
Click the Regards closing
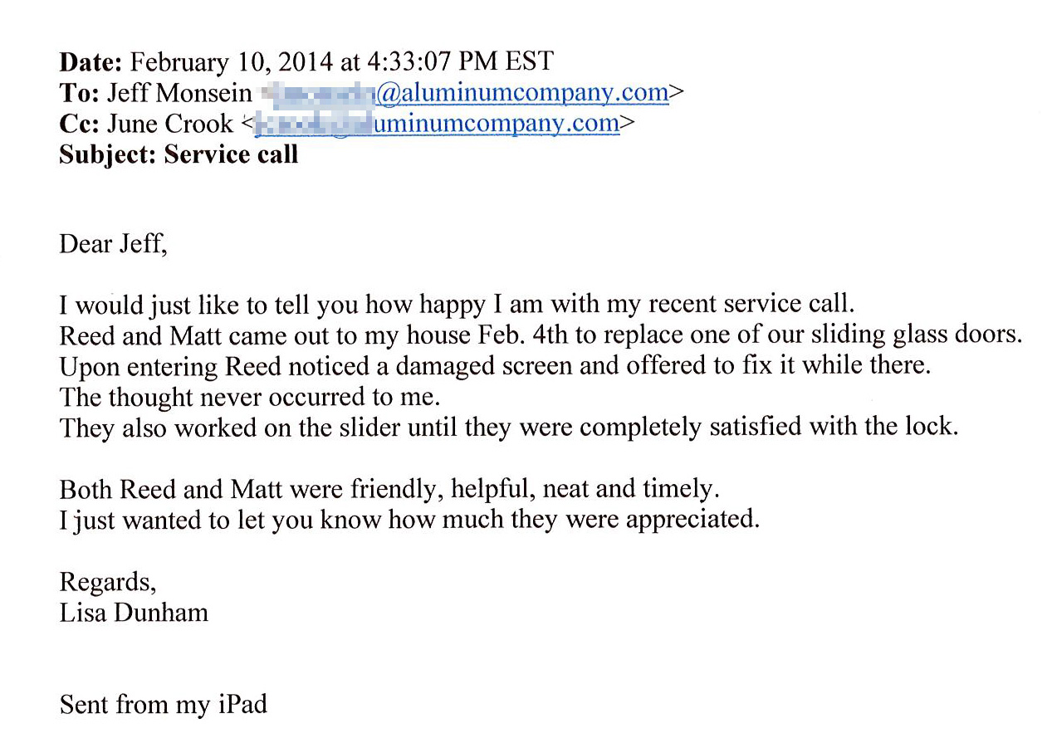(x=108, y=582)
